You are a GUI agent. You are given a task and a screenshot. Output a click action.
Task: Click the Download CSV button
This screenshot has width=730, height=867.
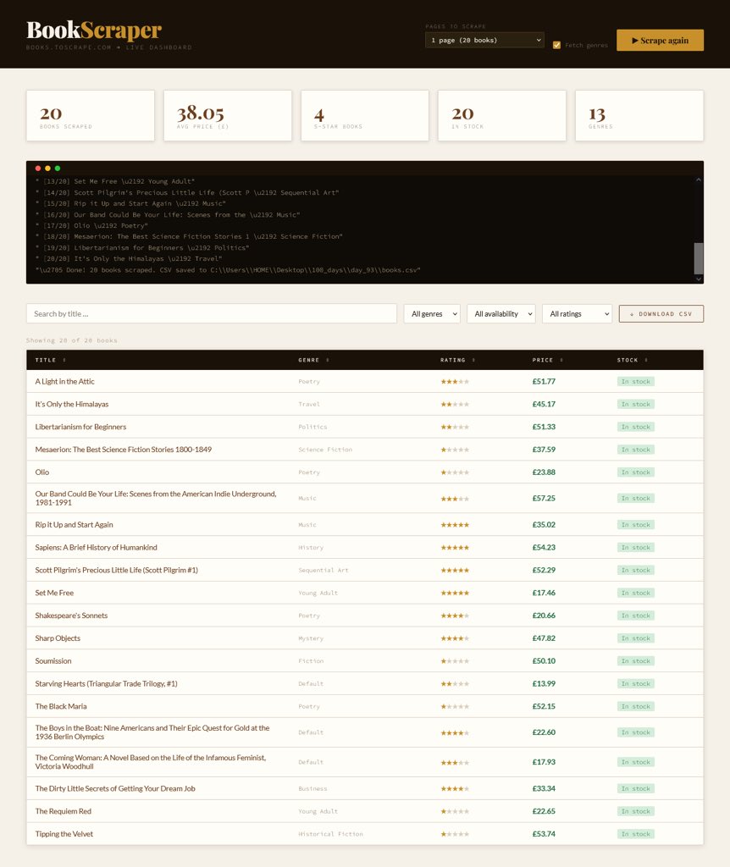pyautogui.click(x=661, y=314)
